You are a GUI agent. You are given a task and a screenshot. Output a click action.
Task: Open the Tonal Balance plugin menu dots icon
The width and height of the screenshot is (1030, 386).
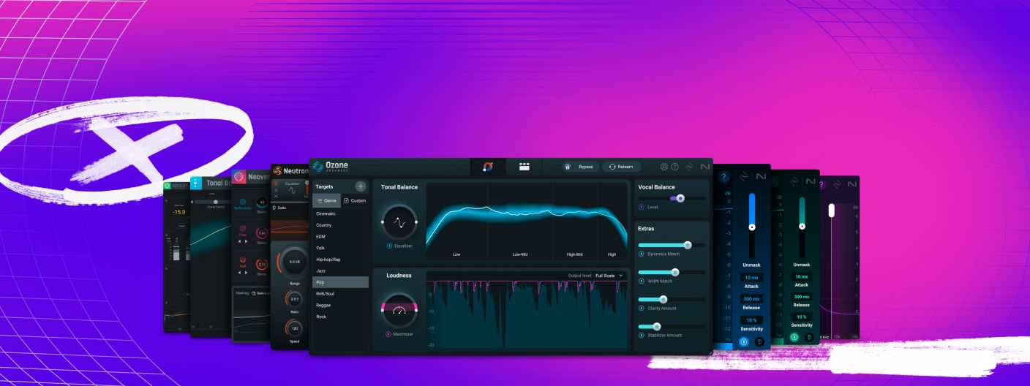pos(196,183)
